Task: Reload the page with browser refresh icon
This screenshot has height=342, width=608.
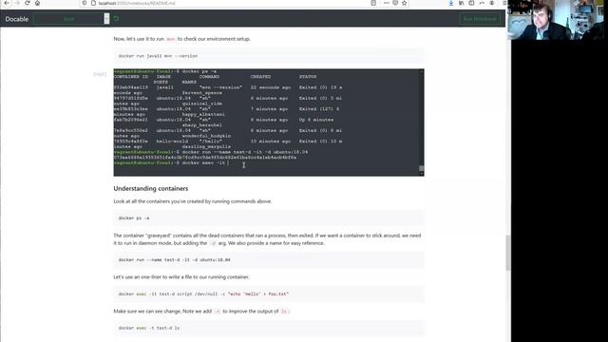Action: (28, 3)
